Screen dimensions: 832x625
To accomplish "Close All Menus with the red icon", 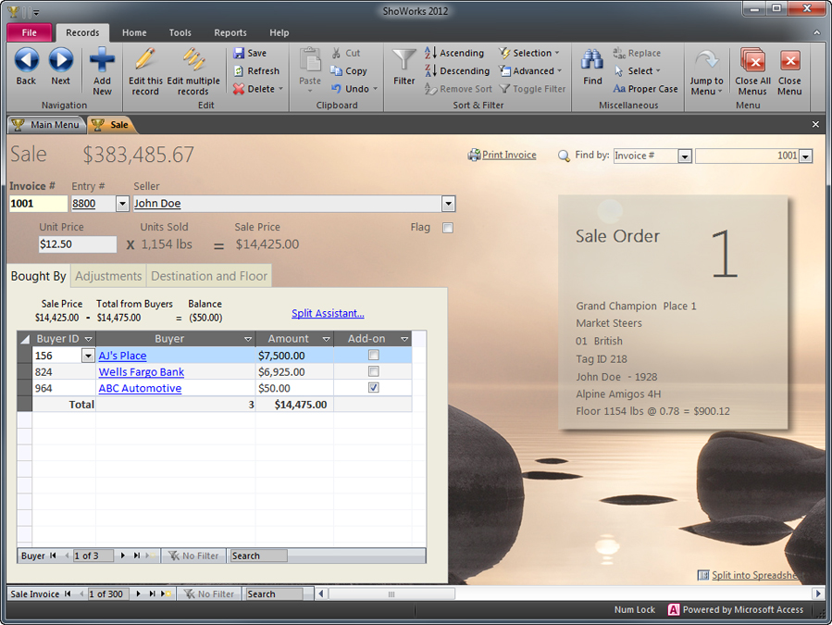I will (x=751, y=63).
